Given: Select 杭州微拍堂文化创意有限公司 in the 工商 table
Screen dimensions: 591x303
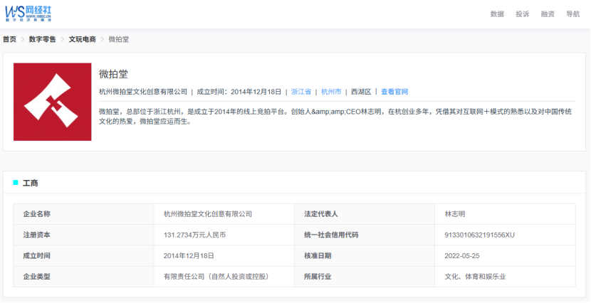Looking at the screenshot, I should tap(208, 214).
